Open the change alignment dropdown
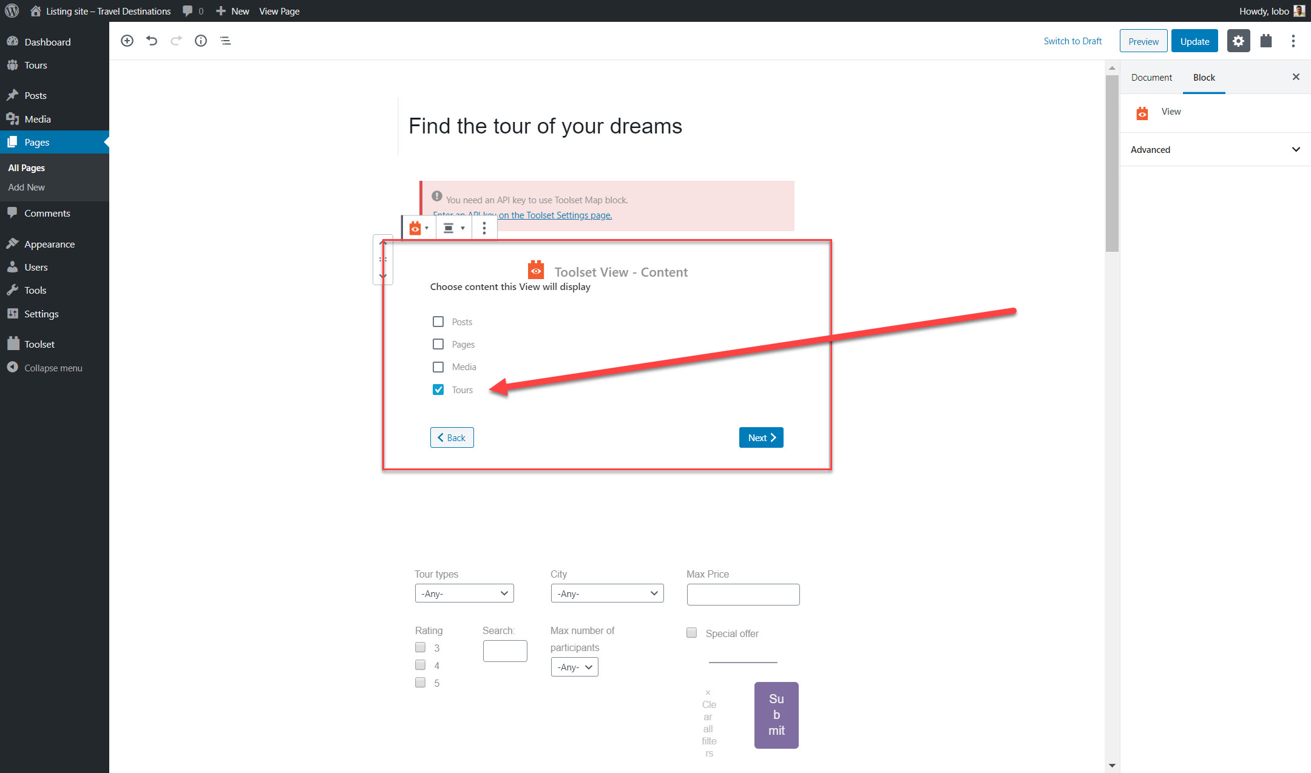The width and height of the screenshot is (1311, 773). 453,228
